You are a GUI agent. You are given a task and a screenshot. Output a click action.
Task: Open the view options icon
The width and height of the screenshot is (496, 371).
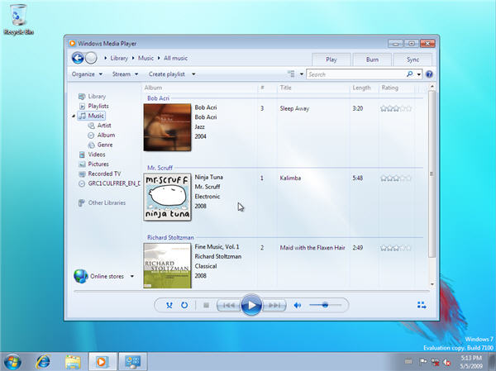(291, 74)
